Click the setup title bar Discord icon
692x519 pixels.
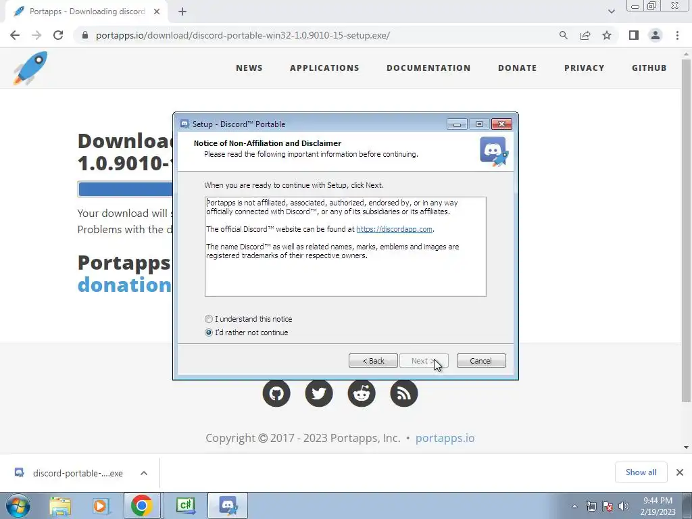[185, 124]
